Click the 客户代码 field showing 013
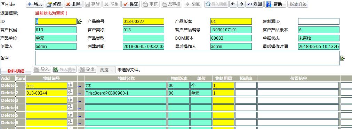The image size is (352, 129). [x=56, y=30]
